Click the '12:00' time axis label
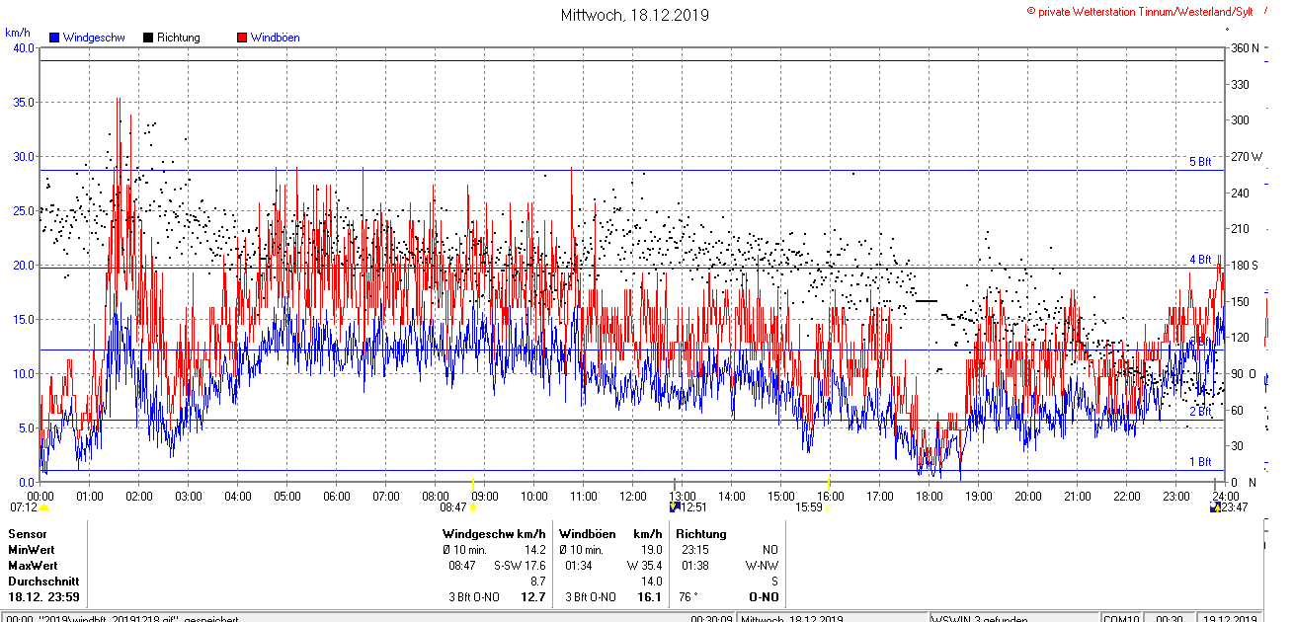Screen dimensions: 1294x622 633,496
